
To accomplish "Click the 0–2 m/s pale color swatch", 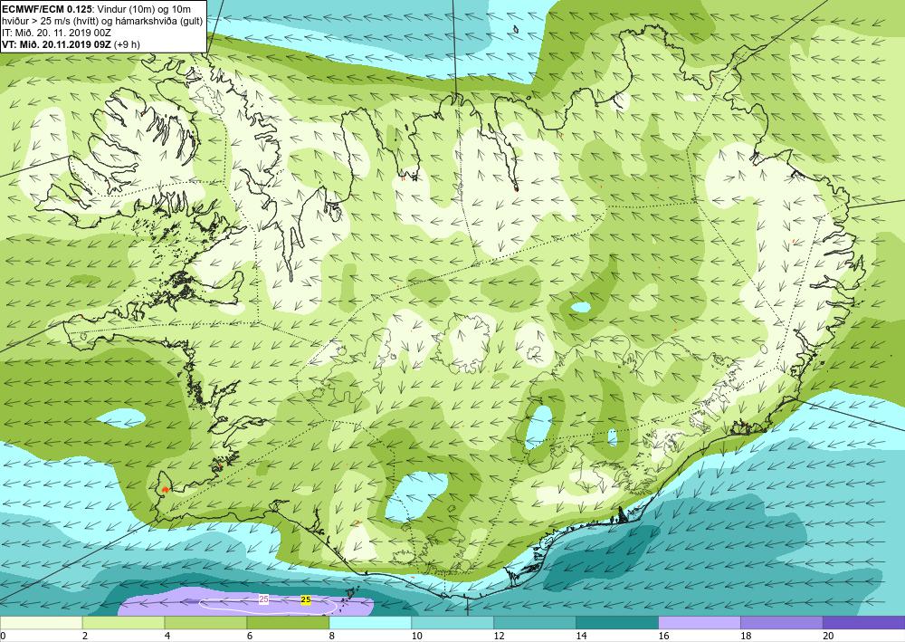I will (x=41, y=623).
